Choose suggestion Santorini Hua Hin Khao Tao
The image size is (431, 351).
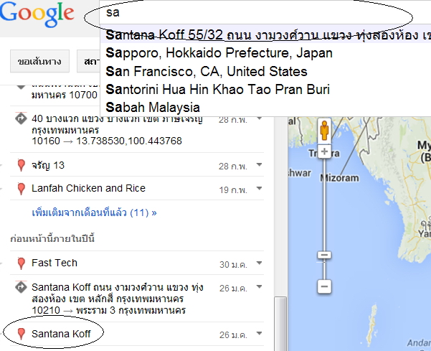[x=217, y=90]
